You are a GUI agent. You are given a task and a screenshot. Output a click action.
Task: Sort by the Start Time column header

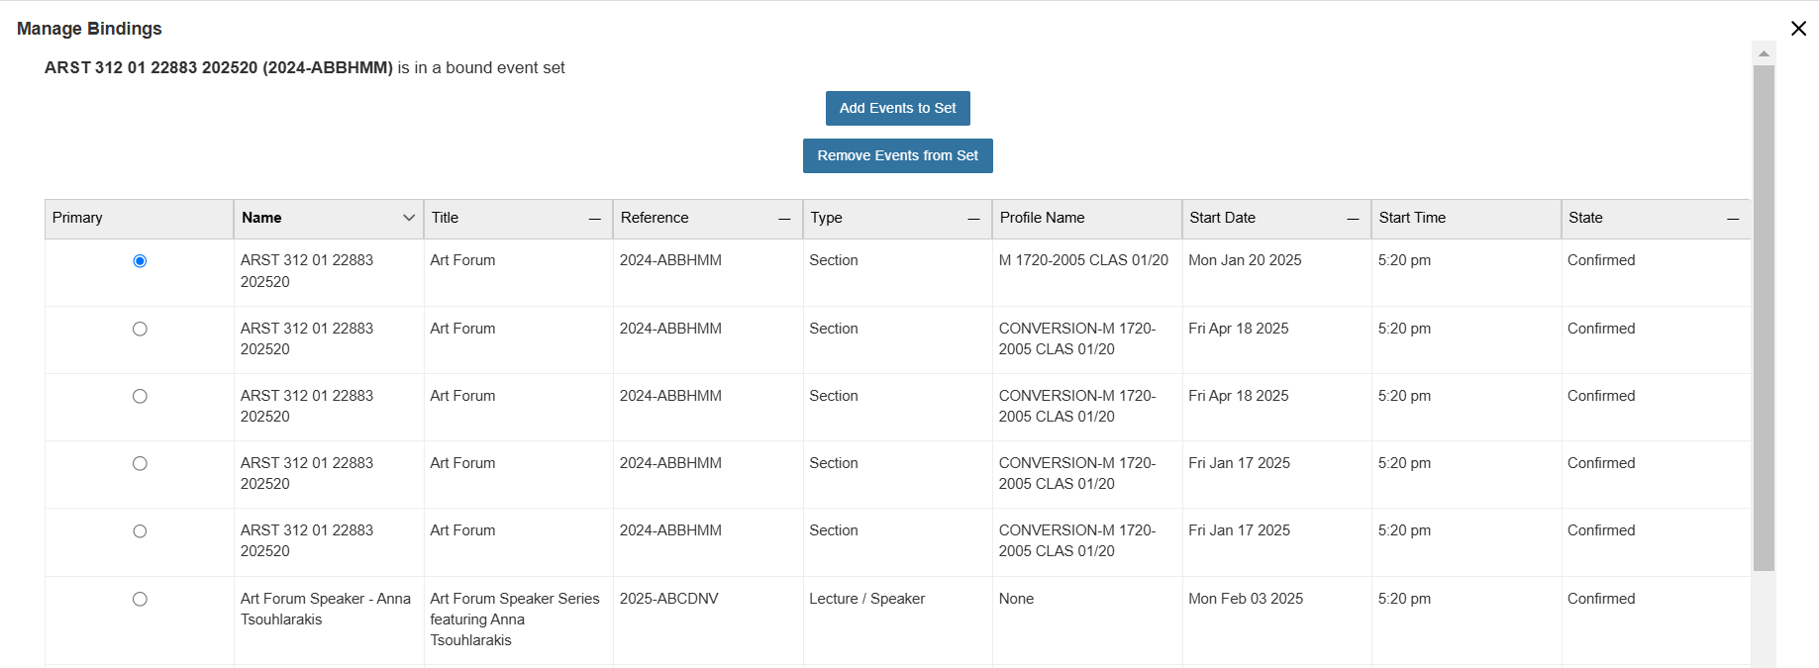point(1412,218)
